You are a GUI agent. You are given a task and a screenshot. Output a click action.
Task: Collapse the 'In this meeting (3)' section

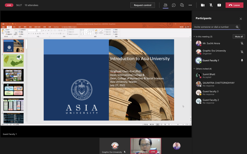point(194,37)
